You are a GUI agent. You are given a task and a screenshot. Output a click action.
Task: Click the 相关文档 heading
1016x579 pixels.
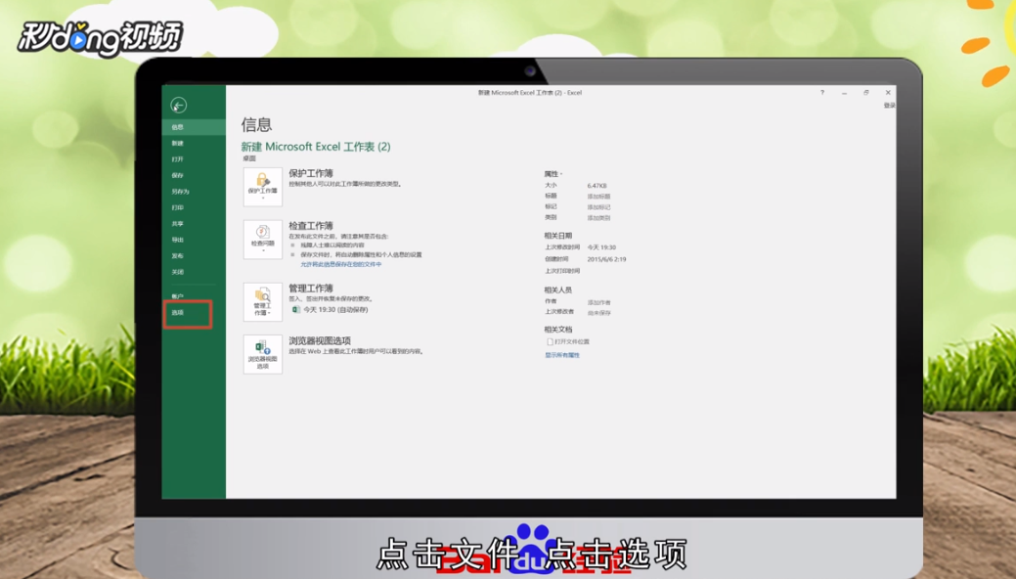coord(558,330)
